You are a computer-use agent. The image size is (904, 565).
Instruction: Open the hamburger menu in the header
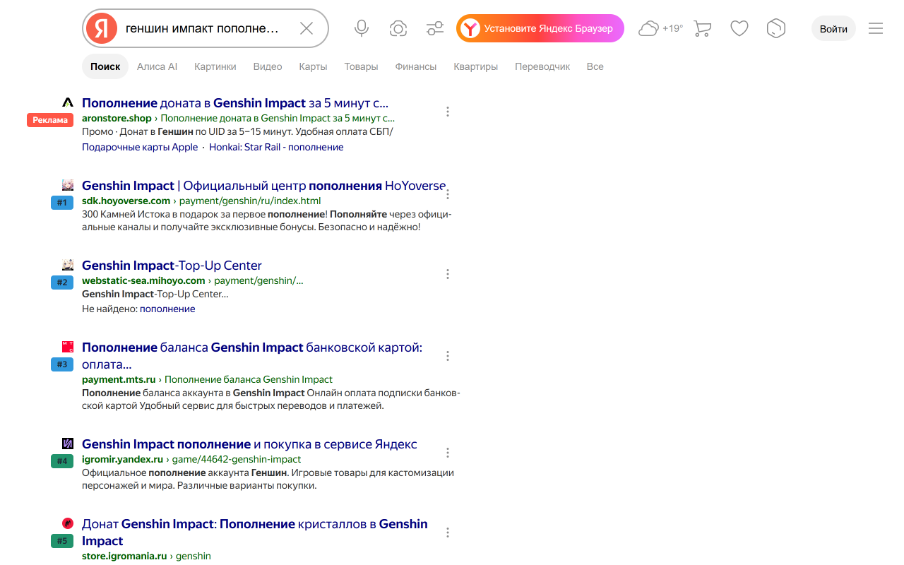876,28
